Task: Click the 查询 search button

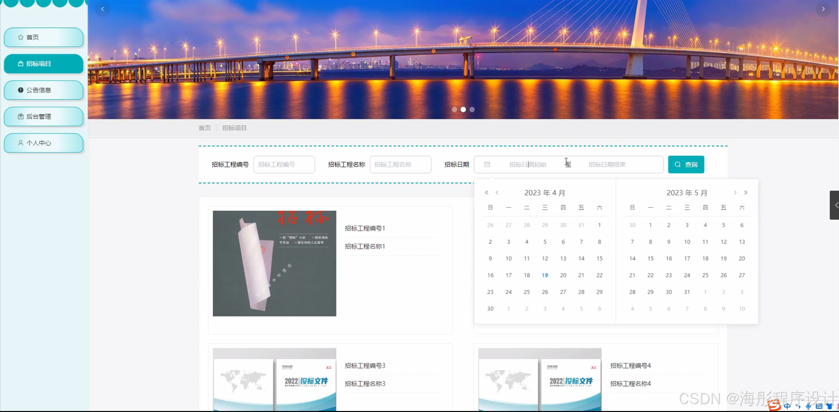Action: click(x=686, y=164)
